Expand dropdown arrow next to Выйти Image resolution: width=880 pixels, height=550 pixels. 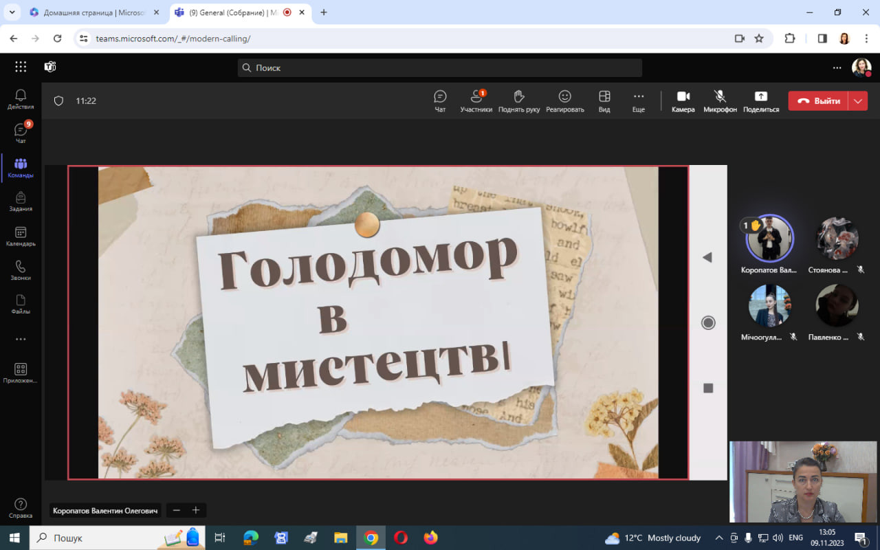click(x=858, y=101)
